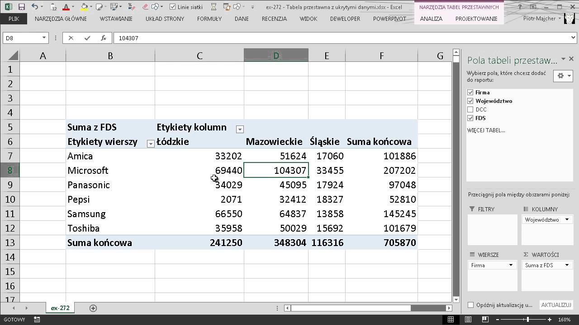Switch to WSTAWIANIE ribbon tab
The width and height of the screenshot is (579, 325).
(x=116, y=19)
